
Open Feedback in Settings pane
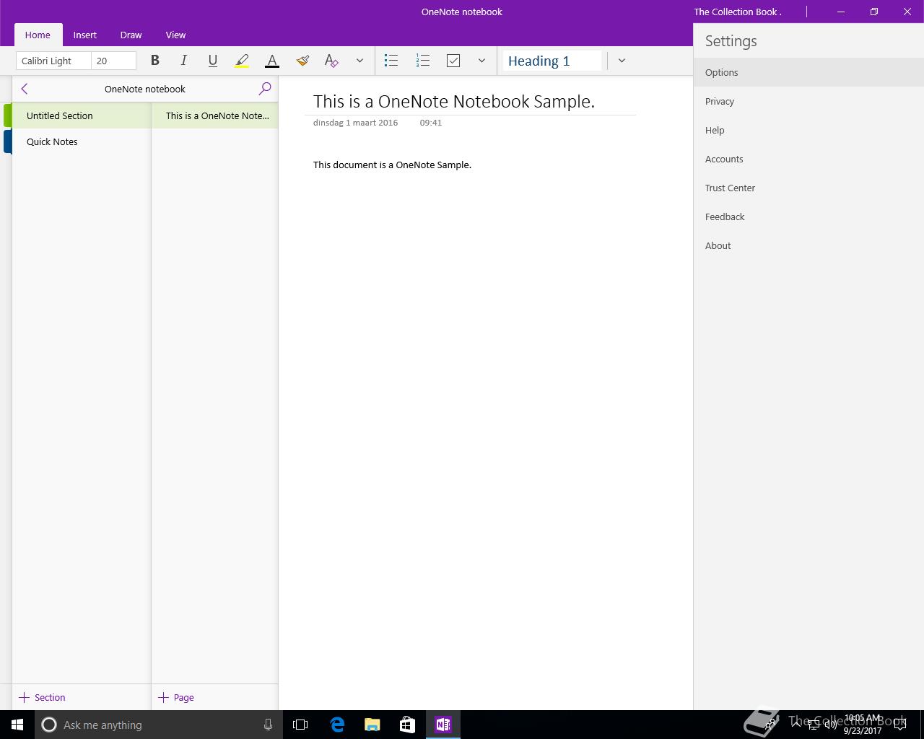click(x=808, y=217)
